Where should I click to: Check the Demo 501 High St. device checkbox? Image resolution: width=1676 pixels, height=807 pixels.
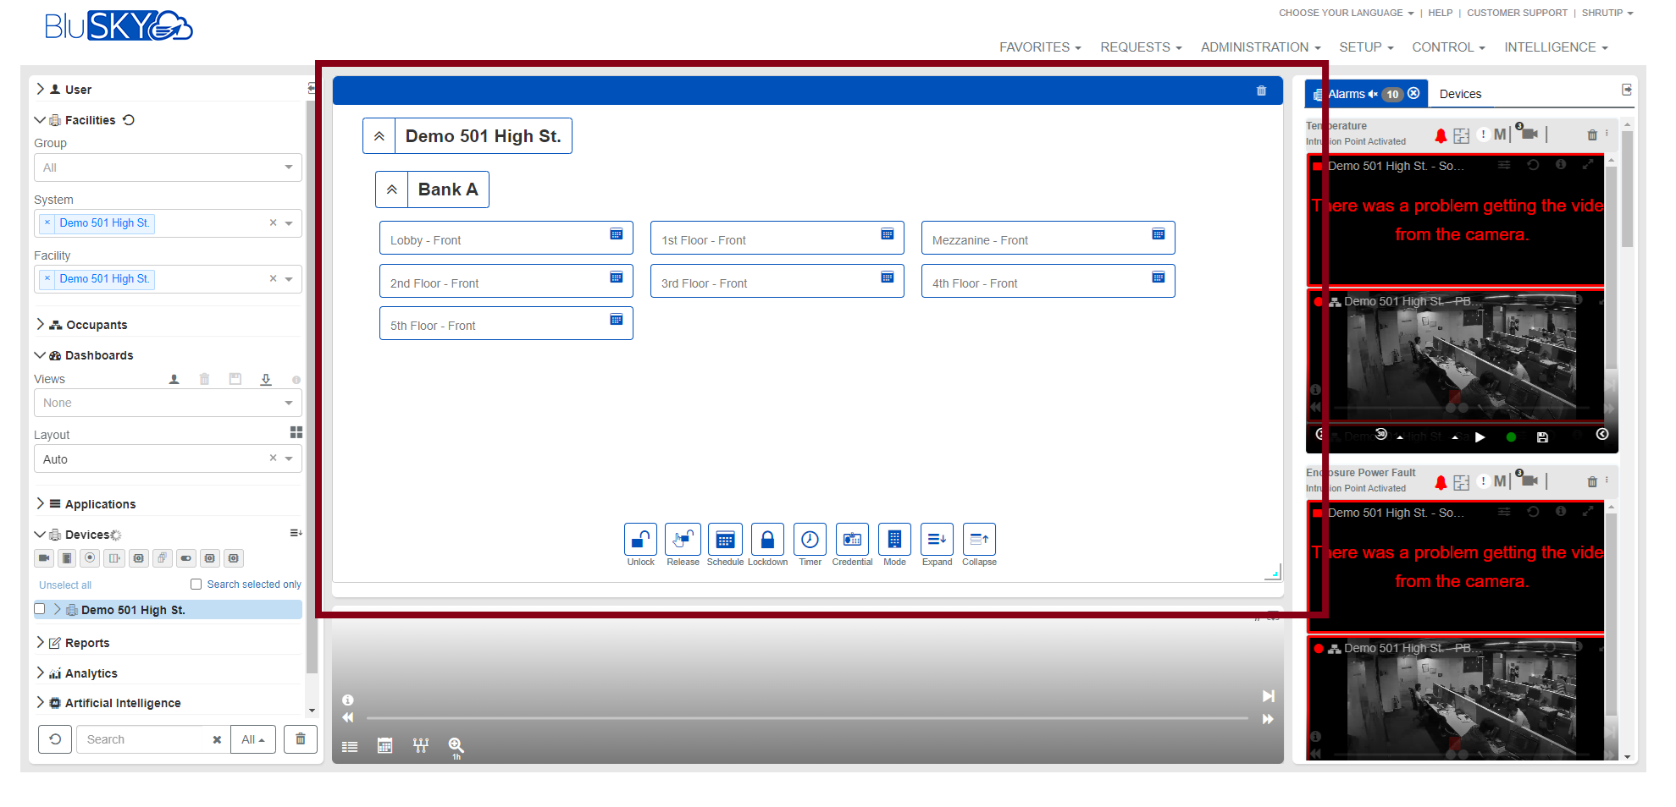click(40, 609)
